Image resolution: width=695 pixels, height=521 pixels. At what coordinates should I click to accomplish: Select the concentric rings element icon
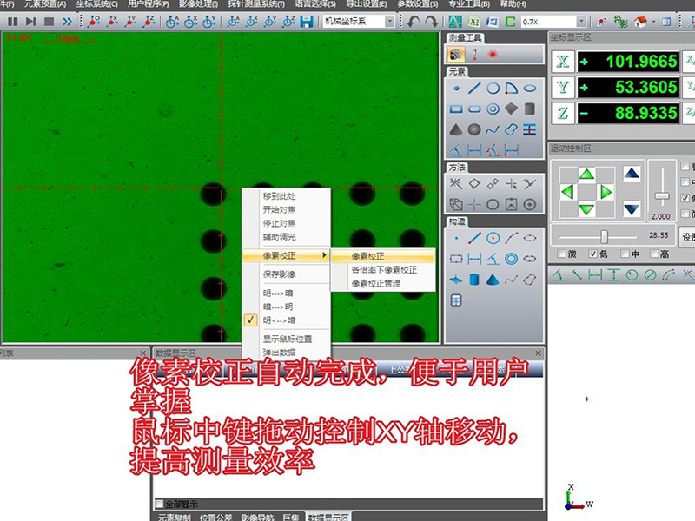point(493,109)
